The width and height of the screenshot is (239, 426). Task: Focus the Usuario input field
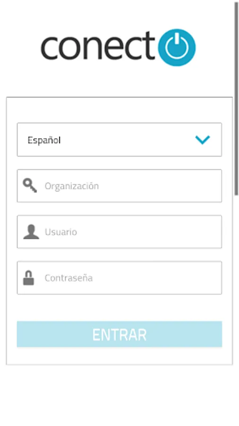119,232
